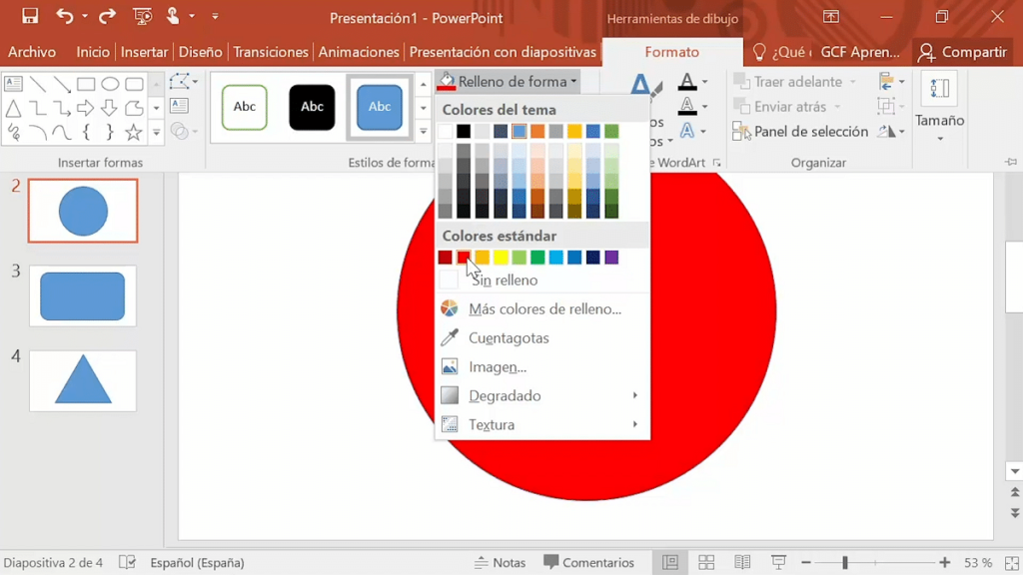
Task: Pick the Cuentagotas eyedropper option
Action: [x=509, y=338]
